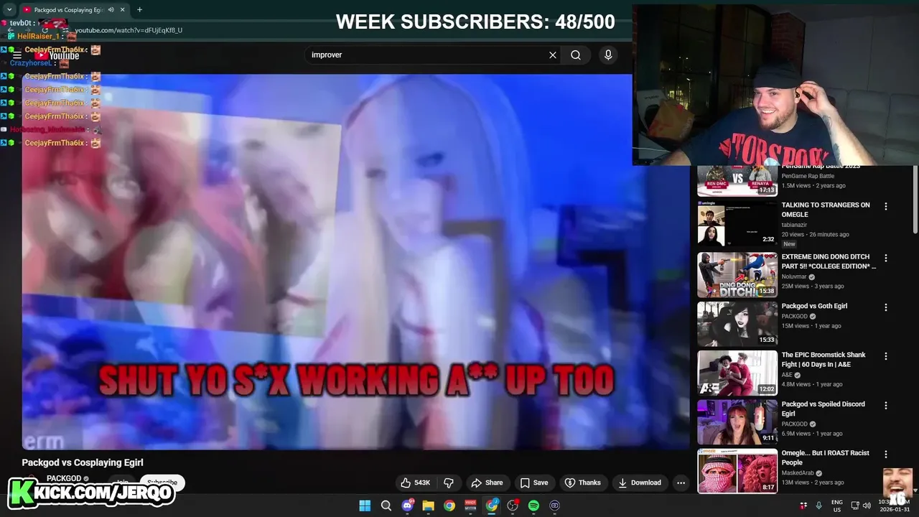Image resolution: width=919 pixels, height=517 pixels.
Task: Open Windows Start menu
Action: (x=365, y=506)
